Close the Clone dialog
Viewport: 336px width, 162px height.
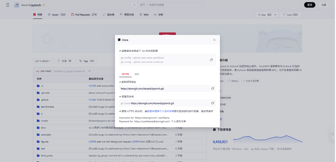(214, 40)
